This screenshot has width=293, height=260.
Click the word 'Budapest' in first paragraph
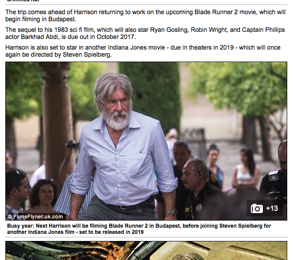(x=62, y=19)
